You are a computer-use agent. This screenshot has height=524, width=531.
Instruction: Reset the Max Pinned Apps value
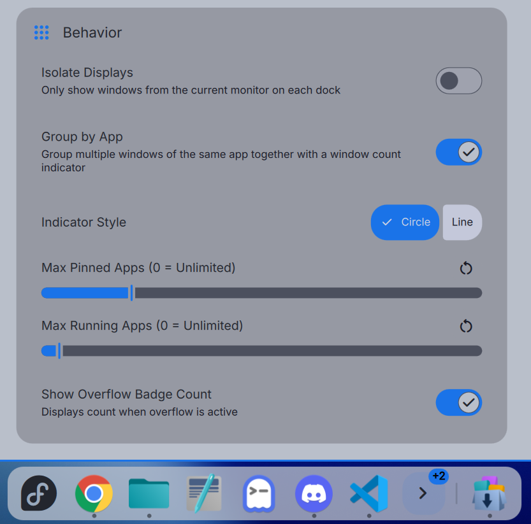pyautogui.click(x=465, y=268)
